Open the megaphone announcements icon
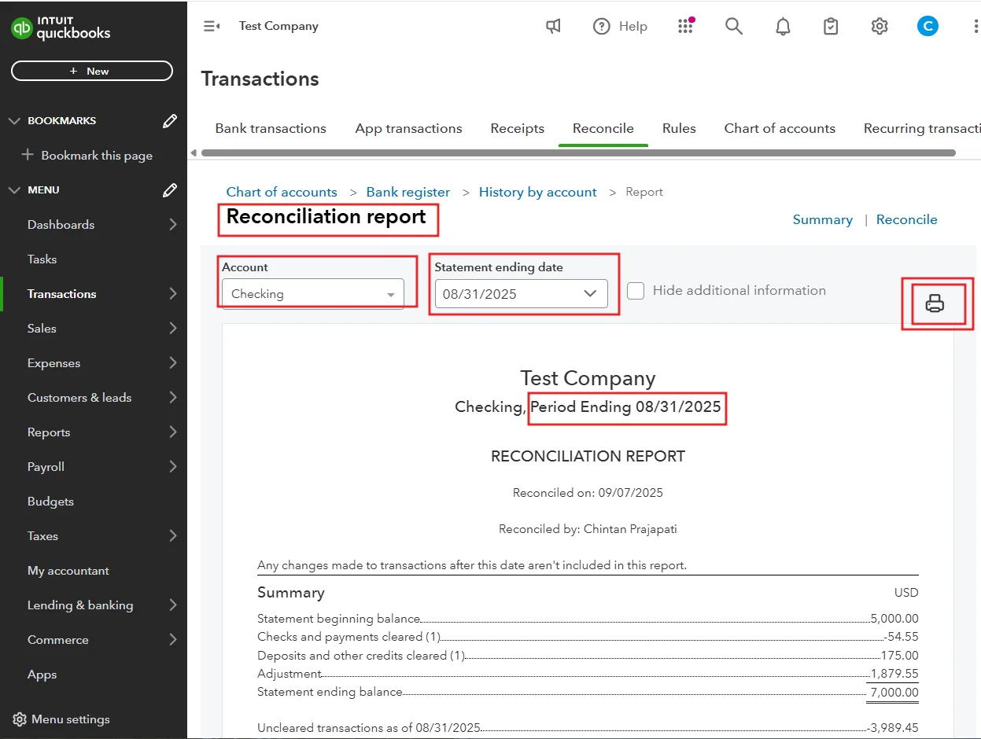Image resolution: width=981 pixels, height=739 pixels. click(x=554, y=27)
